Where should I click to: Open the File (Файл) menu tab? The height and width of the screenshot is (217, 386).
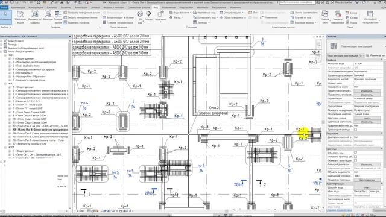pos(4,8)
